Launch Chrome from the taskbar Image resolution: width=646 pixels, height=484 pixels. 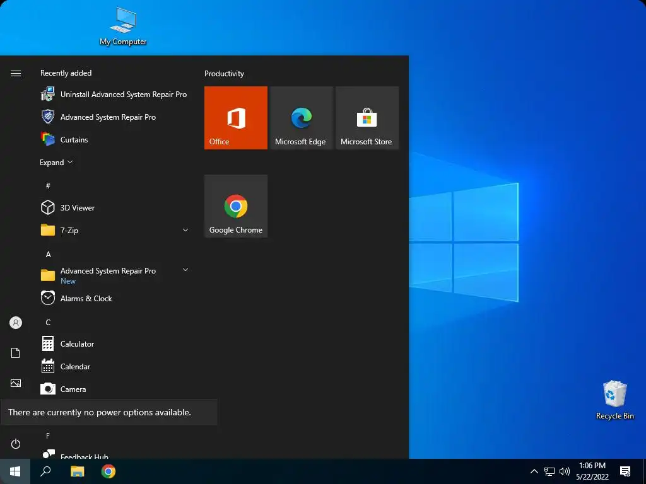(x=109, y=471)
